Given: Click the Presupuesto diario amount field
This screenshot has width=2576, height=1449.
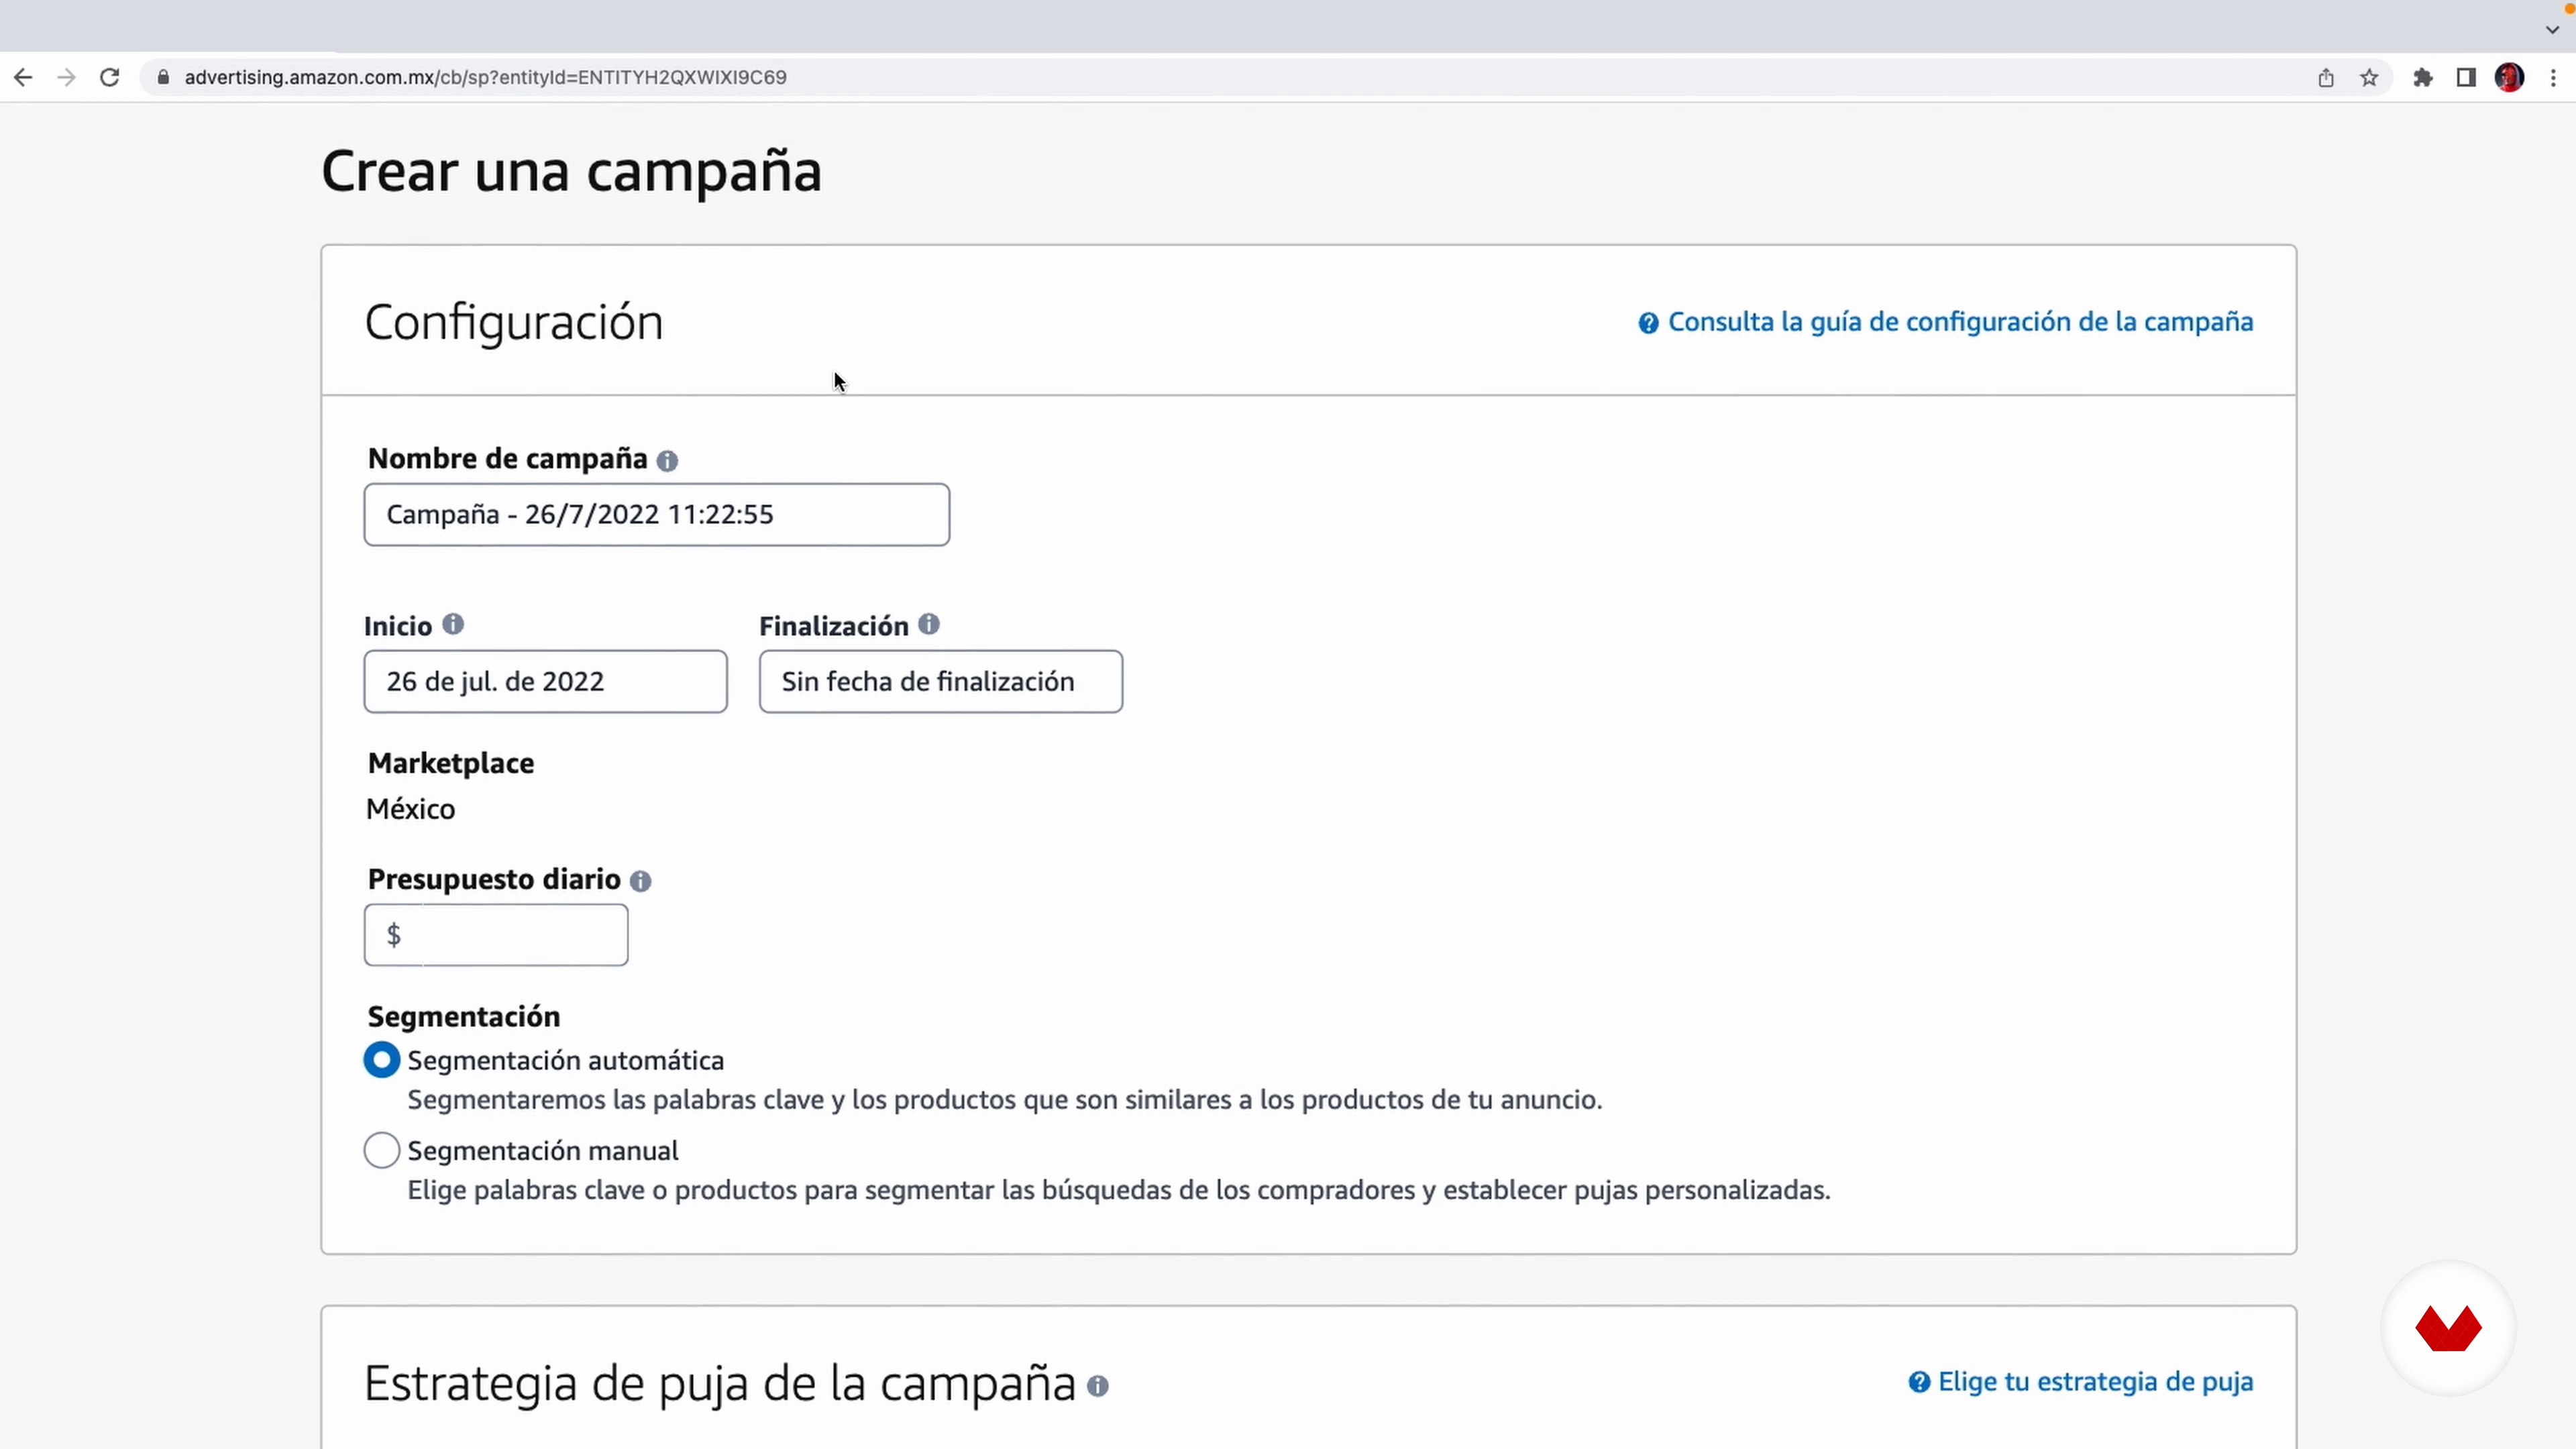Looking at the screenshot, I should point(496,935).
